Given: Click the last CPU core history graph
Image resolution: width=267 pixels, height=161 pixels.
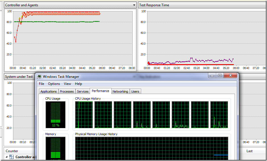Looking at the screenshot, I should coord(219,115).
